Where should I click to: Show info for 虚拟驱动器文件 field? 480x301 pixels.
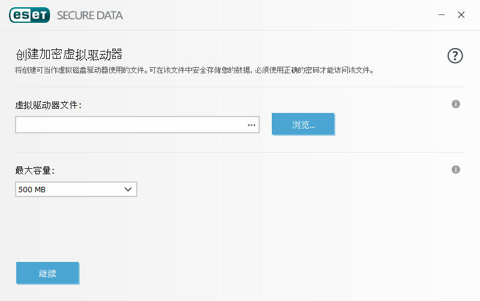click(456, 104)
